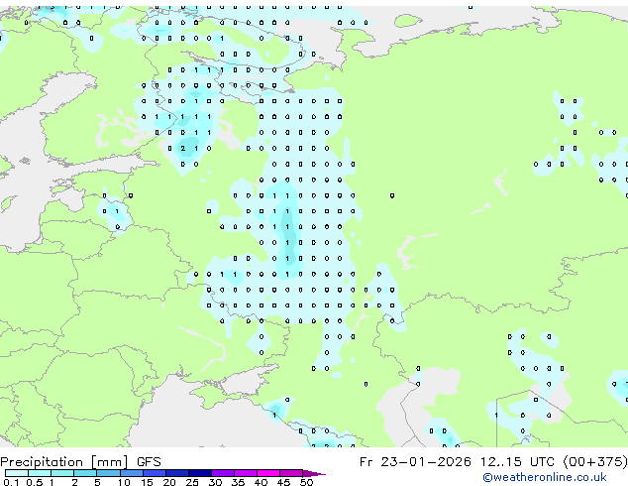Click the 'Precipitation [mm] GFS' title
628x486 pixels.
point(80,462)
